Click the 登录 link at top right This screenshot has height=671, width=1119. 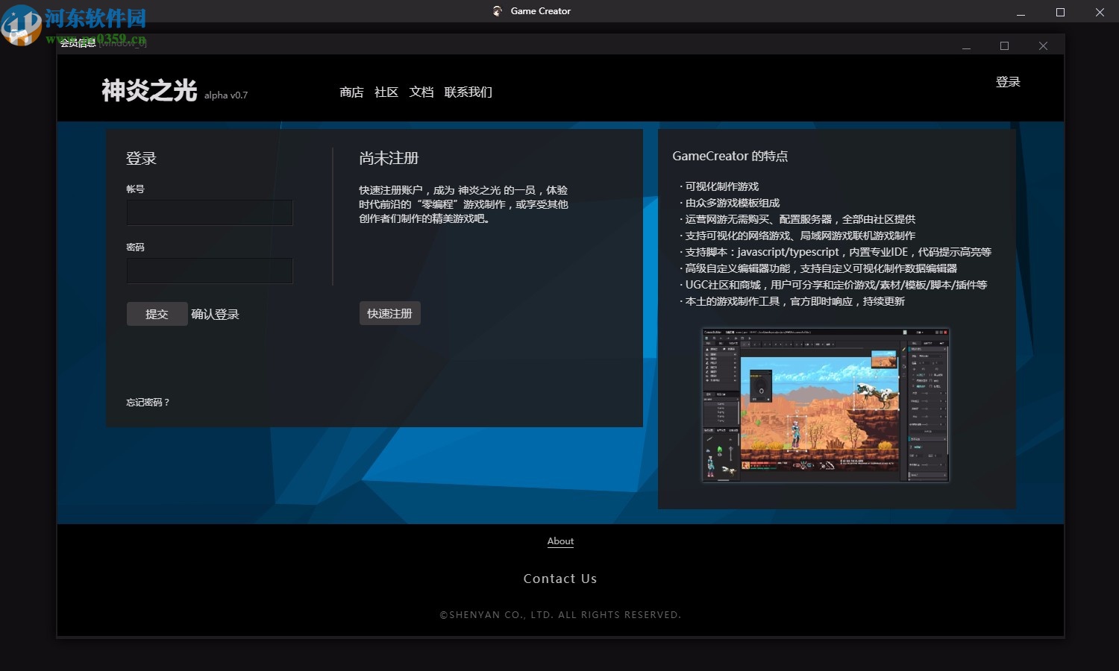click(x=1009, y=82)
